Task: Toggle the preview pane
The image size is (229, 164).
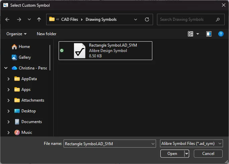Action: pos(209,34)
